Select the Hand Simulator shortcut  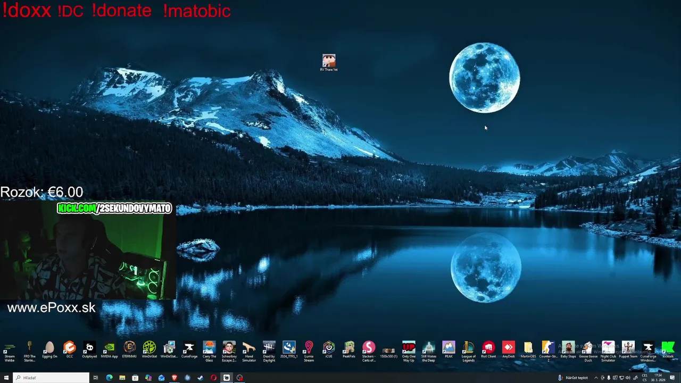(249, 352)
